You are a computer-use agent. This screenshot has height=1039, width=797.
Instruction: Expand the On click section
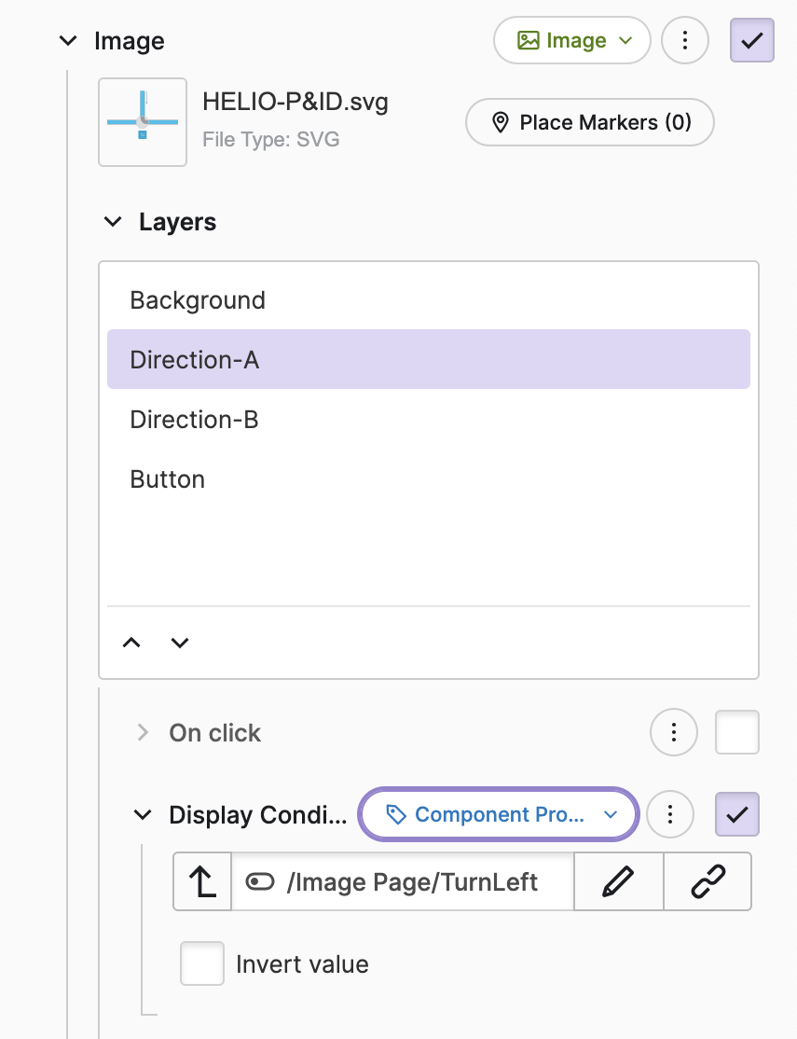tap(143, 733)
